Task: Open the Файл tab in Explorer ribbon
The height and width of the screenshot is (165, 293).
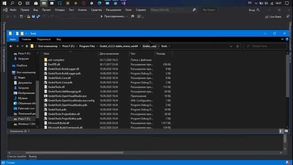Action: click(x=13, y=39)
